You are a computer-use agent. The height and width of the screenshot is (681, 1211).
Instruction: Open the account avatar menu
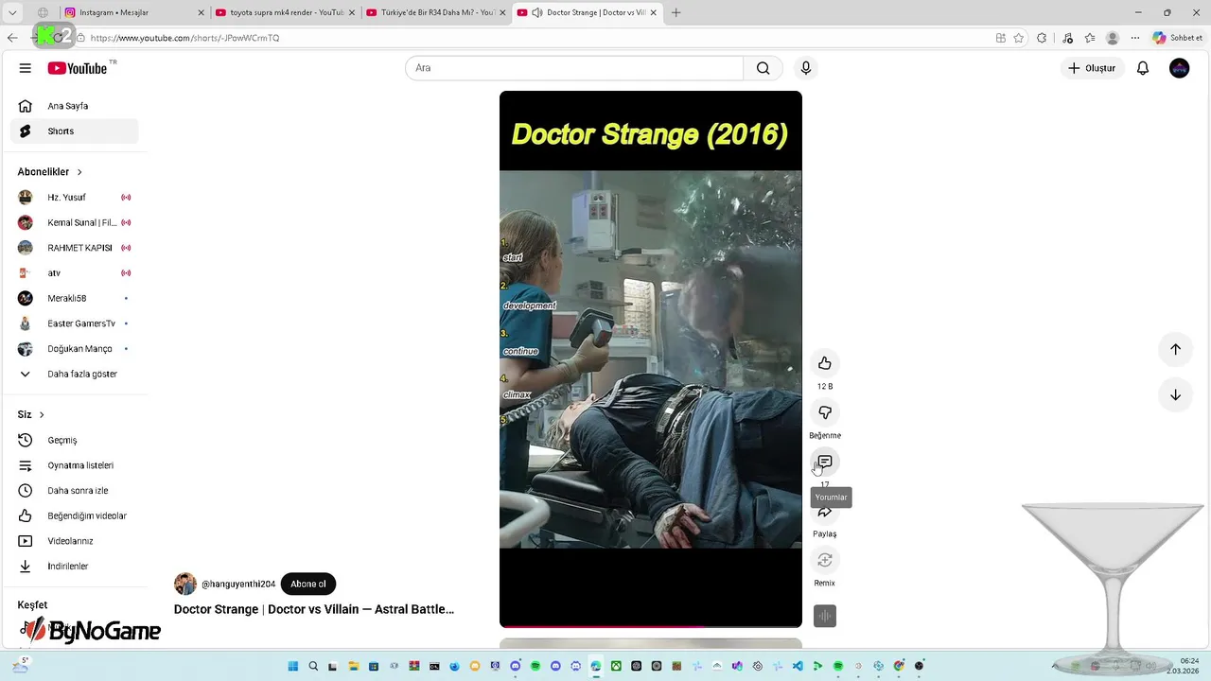coord(1179,68)
